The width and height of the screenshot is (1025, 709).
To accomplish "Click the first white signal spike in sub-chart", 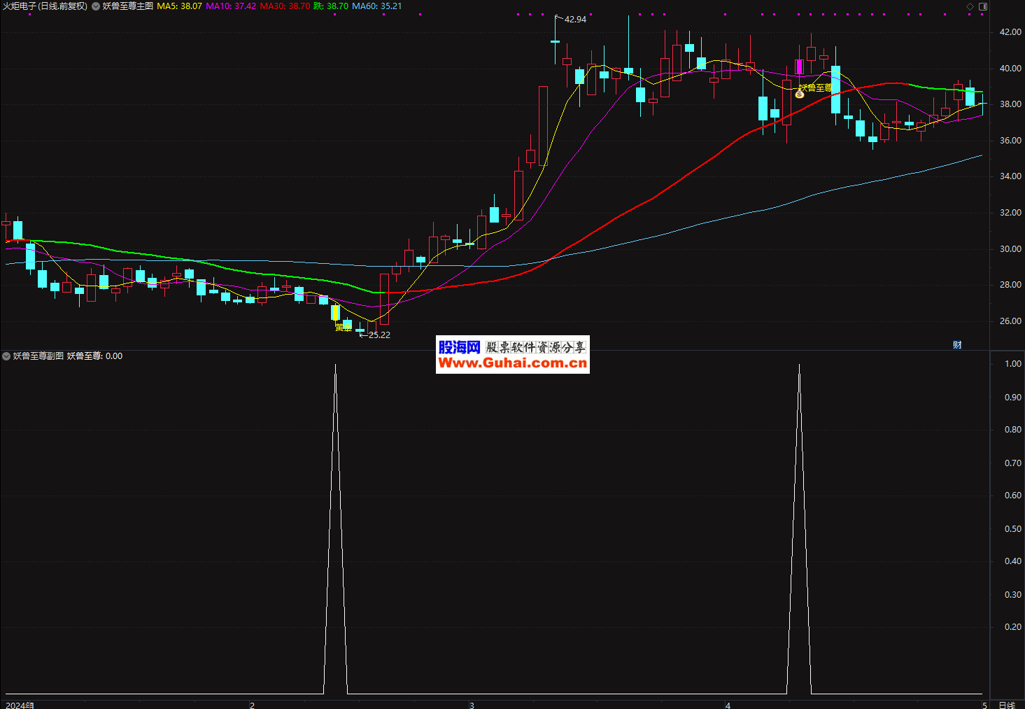I will pos(336,528).
